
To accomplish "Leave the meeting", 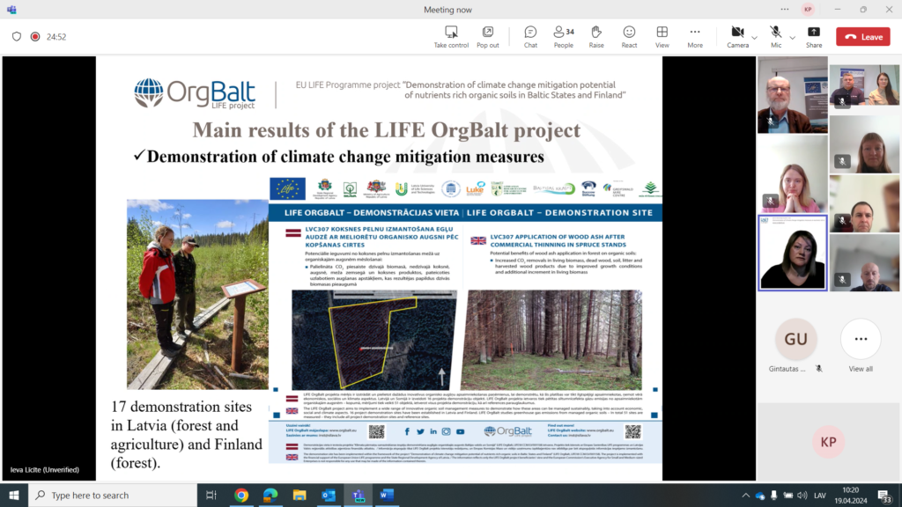I will [863, 37].
